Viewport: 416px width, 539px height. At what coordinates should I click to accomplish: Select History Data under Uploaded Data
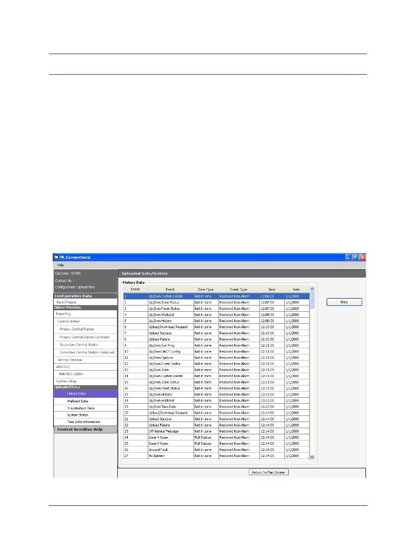coord(85,394)
